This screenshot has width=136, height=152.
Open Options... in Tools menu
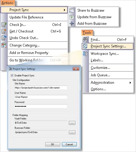pos(108,89)
